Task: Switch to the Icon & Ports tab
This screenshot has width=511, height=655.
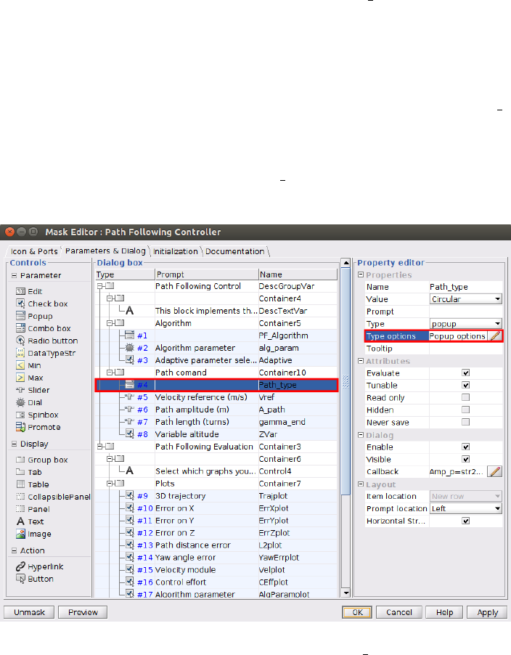Action: coord(34,251)
